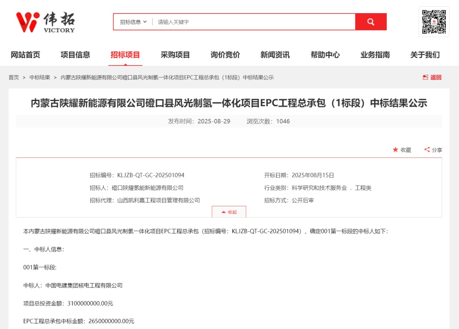Click the 分享 share icon
Viewport: 459px width, 329px height.
[427, 149]
